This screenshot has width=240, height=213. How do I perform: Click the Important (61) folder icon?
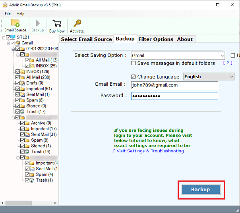(x=22, y=89)
